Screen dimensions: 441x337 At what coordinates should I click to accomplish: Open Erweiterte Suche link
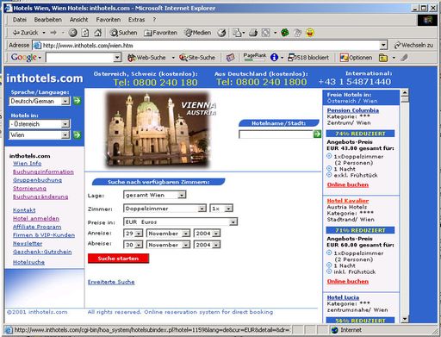pyautogui.click(x=111, y=282)
